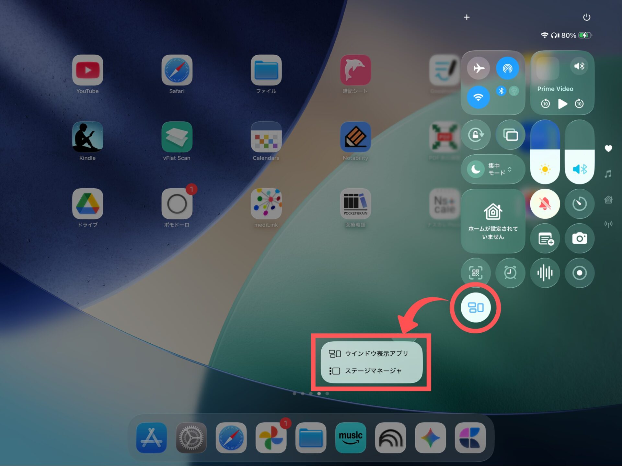Tap the multitasking mode control button
622x466 pixels.
click(x=475, y=307)
